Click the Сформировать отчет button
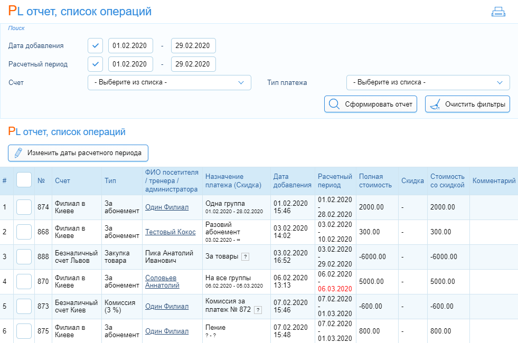The height and width of the screenshot is (343, 518). [371, 104]
